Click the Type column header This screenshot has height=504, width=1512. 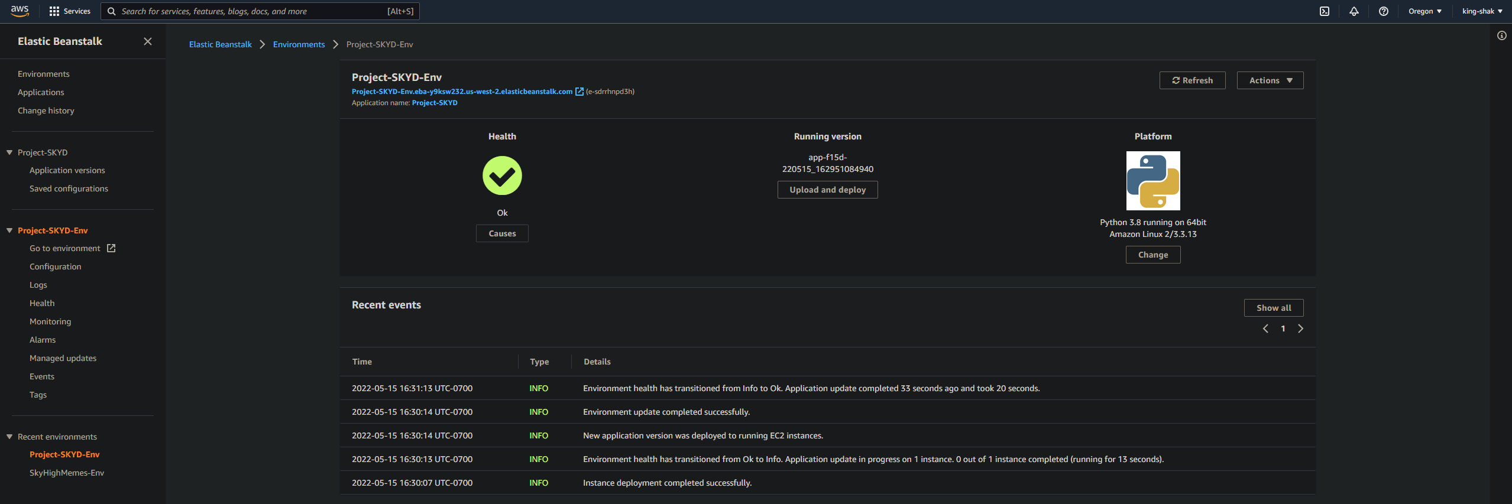click(539, 362)
